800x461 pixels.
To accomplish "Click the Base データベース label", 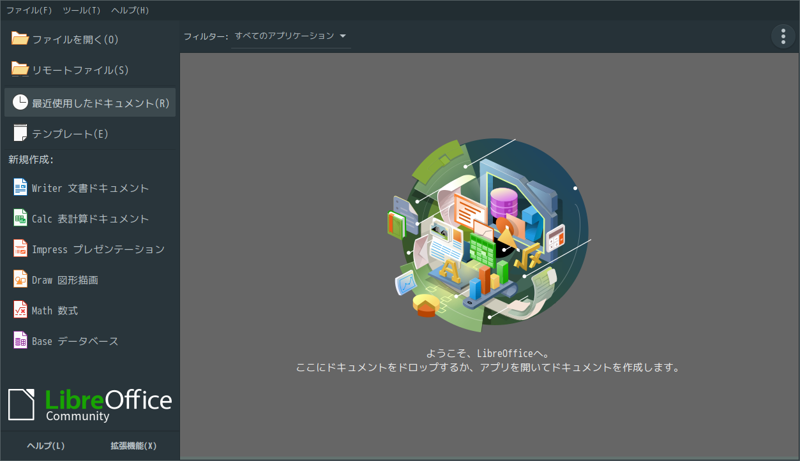I will 75,341.
